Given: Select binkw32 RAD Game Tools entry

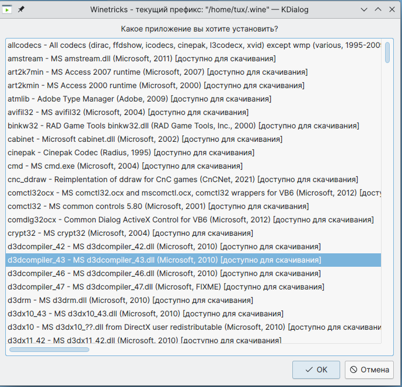Looking at the screenshot, I should pos(183,125).
